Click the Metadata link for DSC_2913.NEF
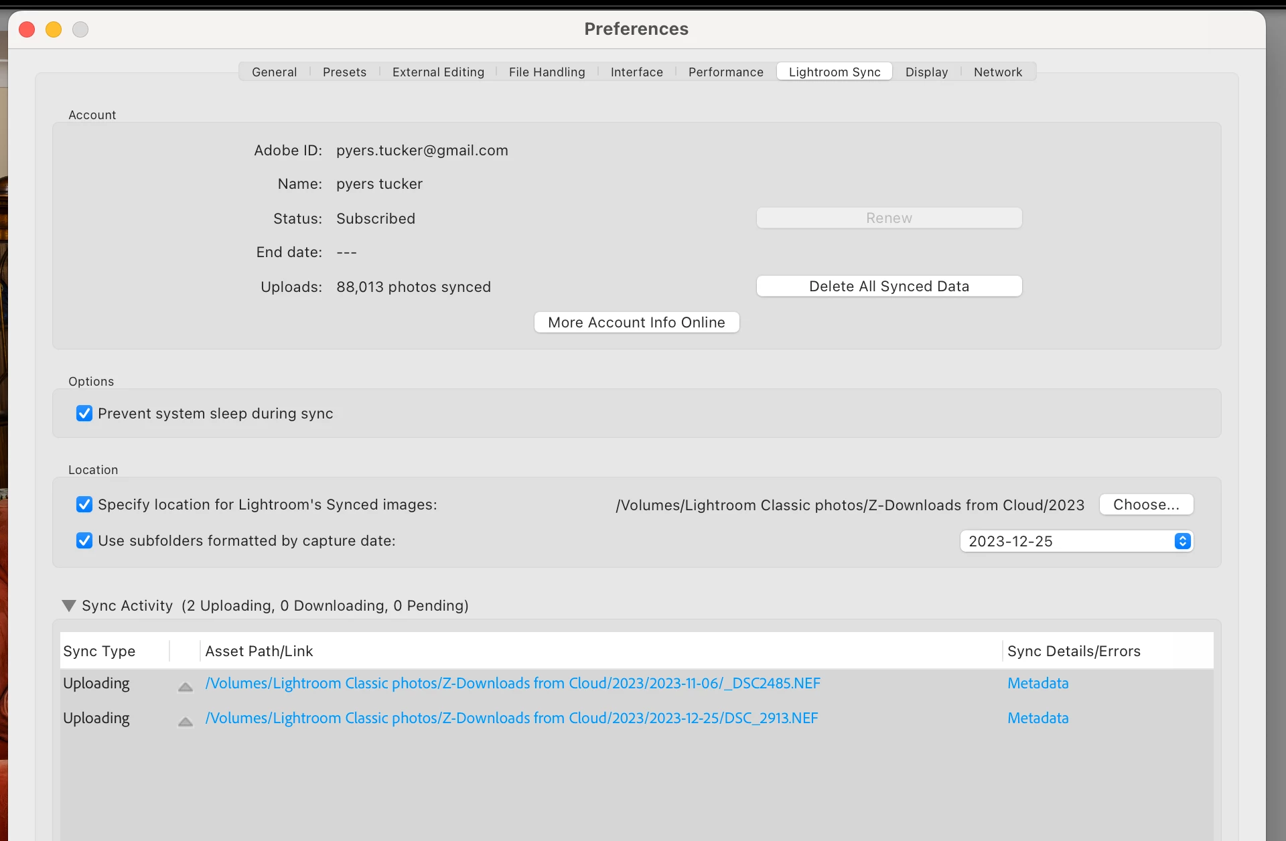 [1038, 718]
